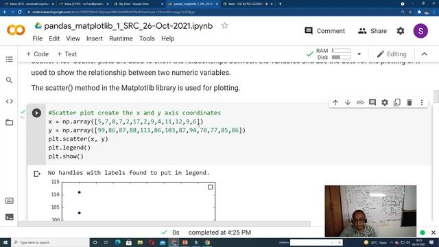The width and height of the screenshot is (439, 247).
Task: Click the plt.scatter(x, y) code line
Action: click(78, 139)
